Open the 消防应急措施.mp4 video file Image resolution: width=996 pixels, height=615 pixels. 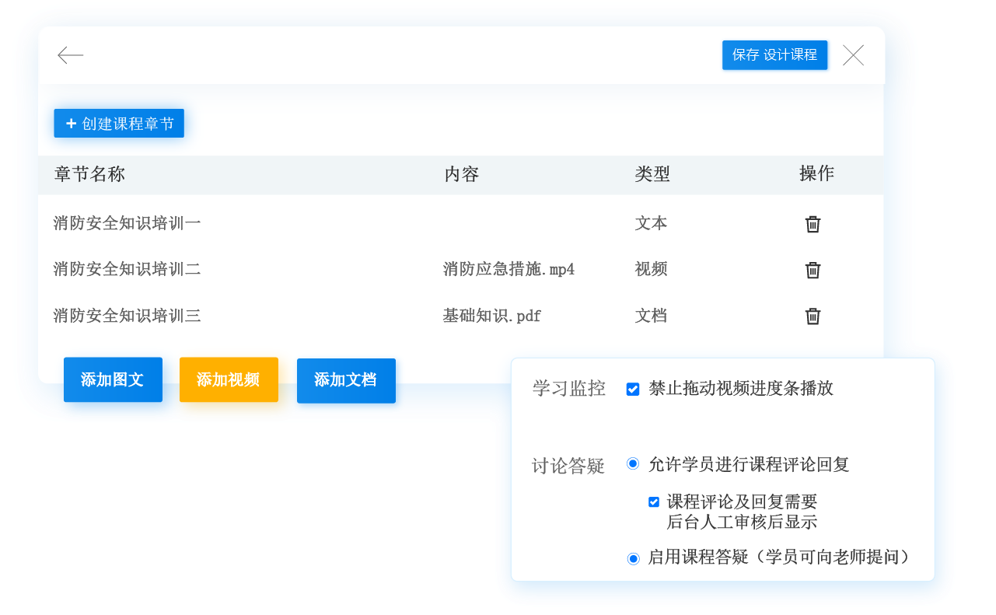[x=508, y=270]
